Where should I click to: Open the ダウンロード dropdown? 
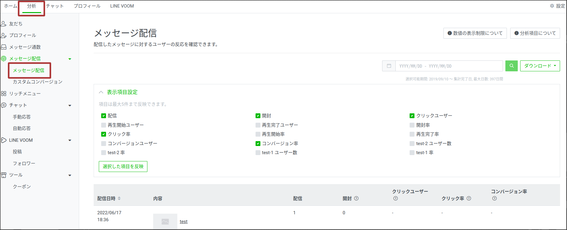(540, 66)
